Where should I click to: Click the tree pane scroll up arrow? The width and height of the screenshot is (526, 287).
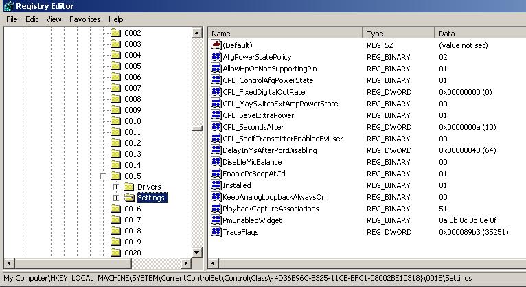197,33
